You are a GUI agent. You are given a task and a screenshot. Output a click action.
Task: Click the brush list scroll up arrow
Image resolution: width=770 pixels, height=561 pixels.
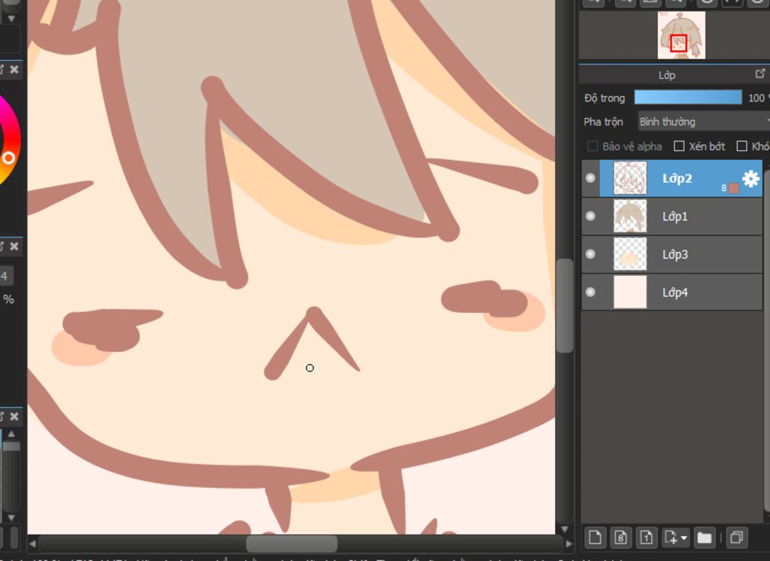(x=11, y=434)
